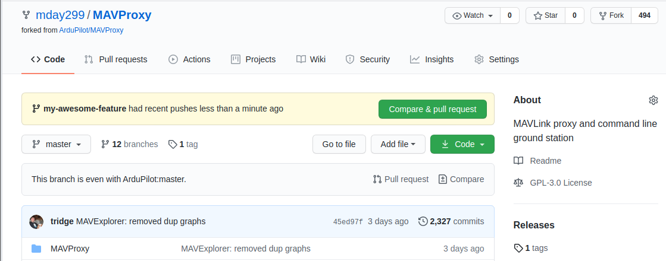View the 12 branches link
The width and height of the screenshot is (666, 261).
[130, 144]
